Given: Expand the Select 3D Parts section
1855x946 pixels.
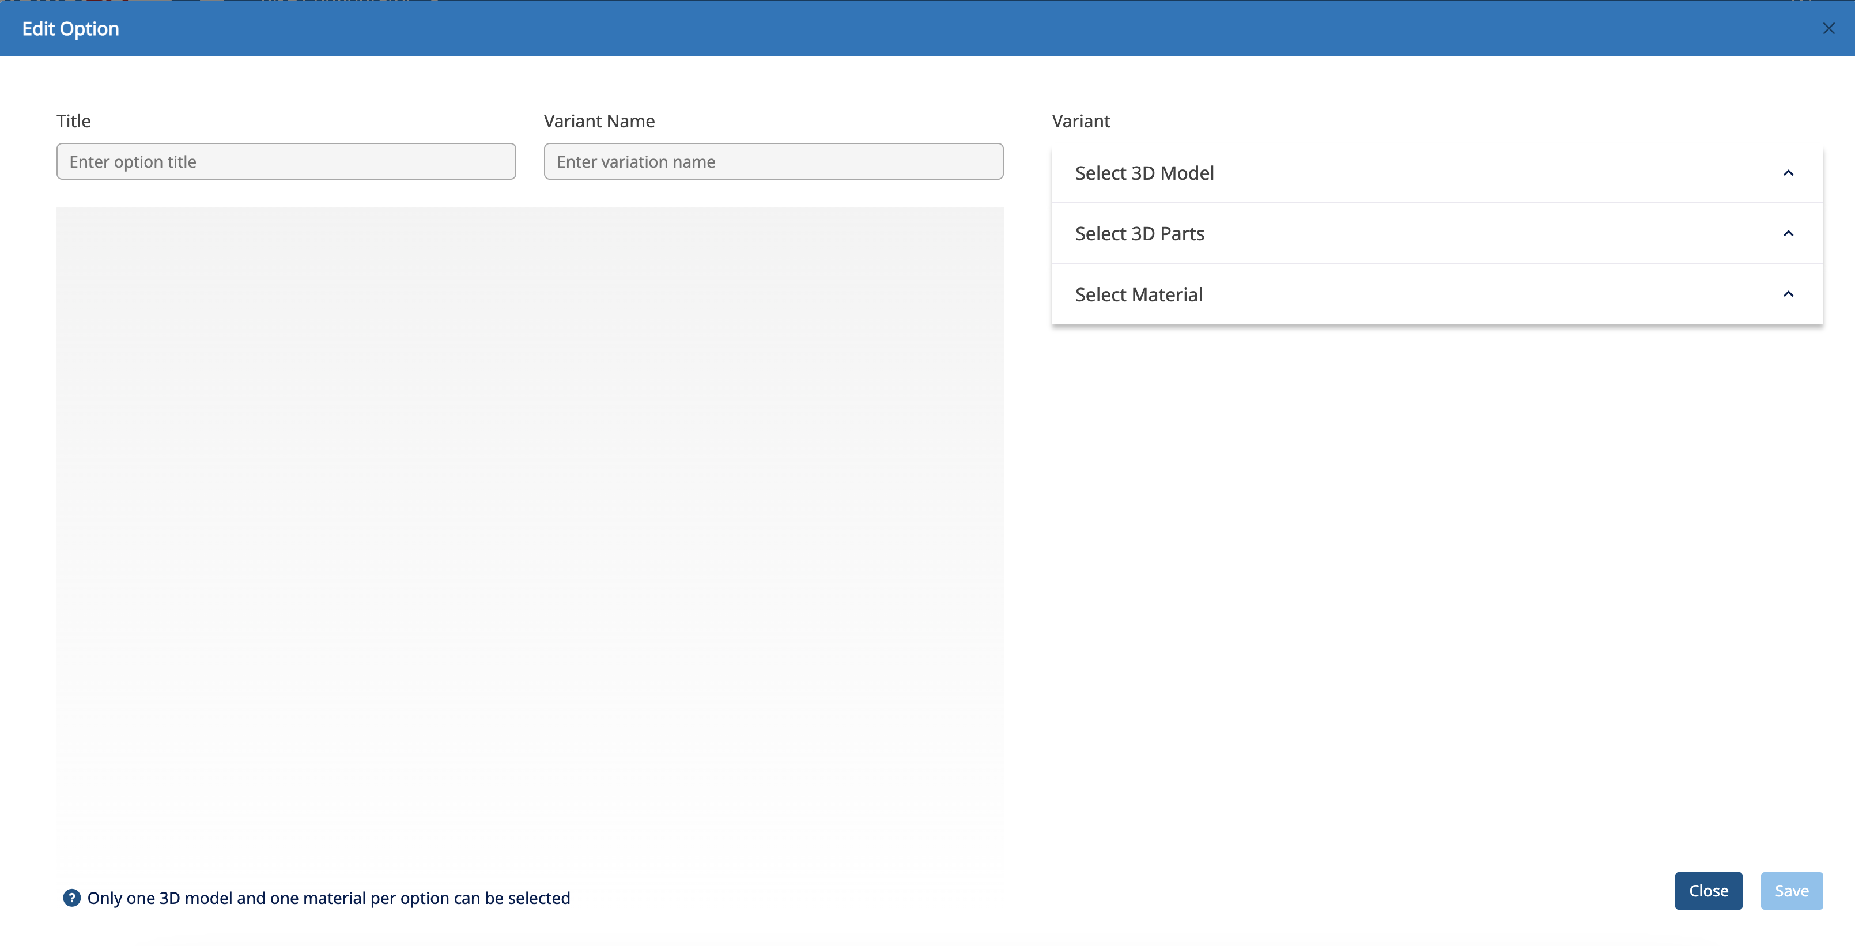Looking at the screenshot, I should point(1139,233).
